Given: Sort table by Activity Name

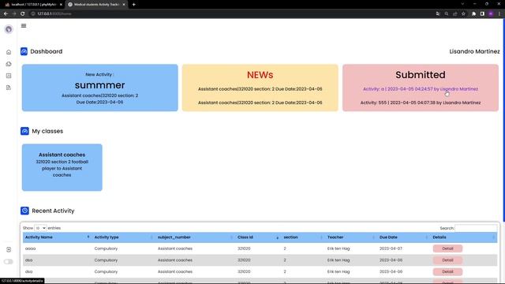Looking at the screenshot, I should (57, 237).
